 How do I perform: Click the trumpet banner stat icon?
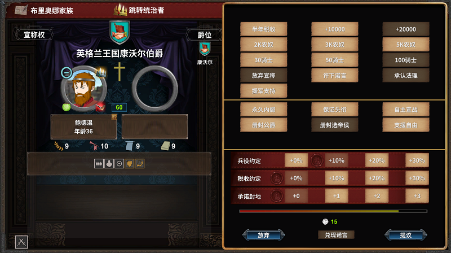tap(94, 146)
